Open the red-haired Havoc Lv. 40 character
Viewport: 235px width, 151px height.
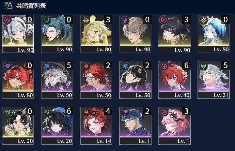[175, 80]
